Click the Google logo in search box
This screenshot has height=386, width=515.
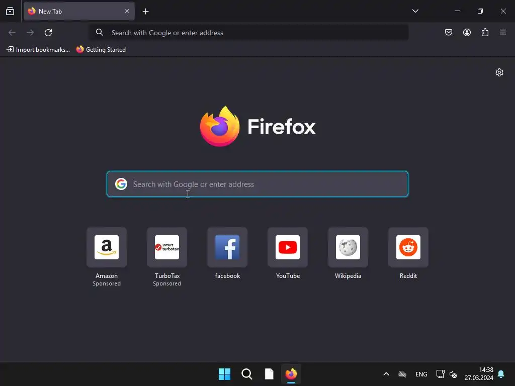pyautogui.click(x=121, y=184)
